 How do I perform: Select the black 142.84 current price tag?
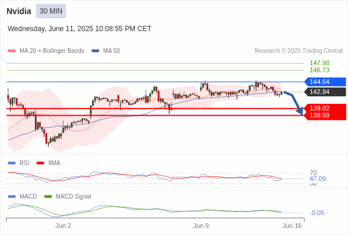pyautogui.click(x=325, y=92)
